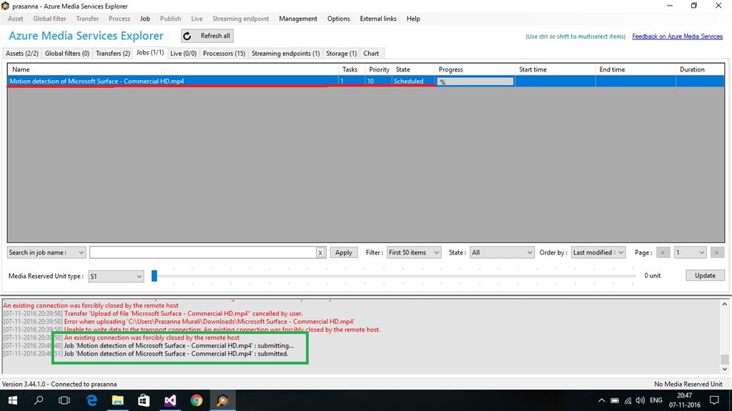Sort by the Tasks column header
Screen dimensions: 732x411
tap(352, 69)
